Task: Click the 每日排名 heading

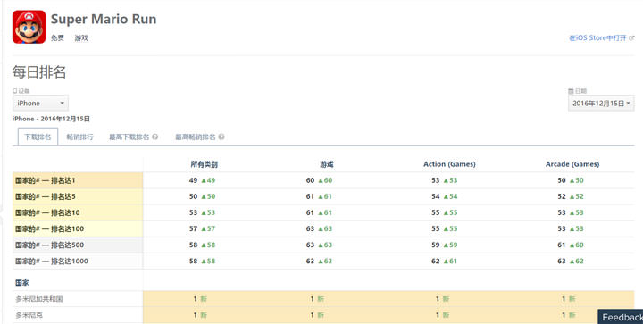Action: click(x=39, y=72)
